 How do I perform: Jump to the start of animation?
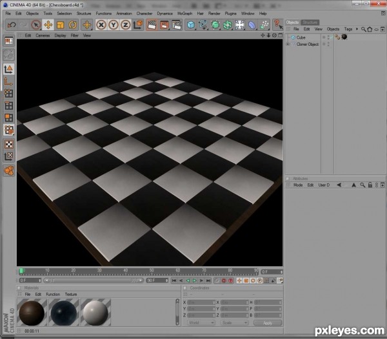point(174,280)
